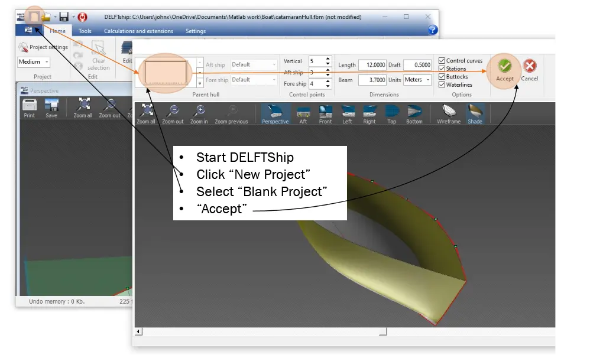Click the "Undo memory : 0 Kb." status text
The width and height of the screenshot is (603, 355).
point(57,302)
